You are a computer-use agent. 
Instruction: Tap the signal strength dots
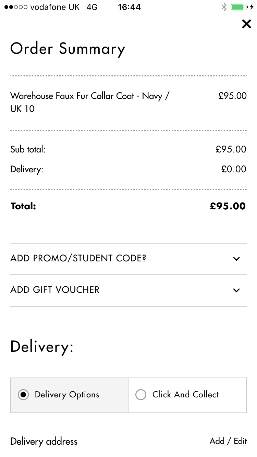tap(16, 7)
